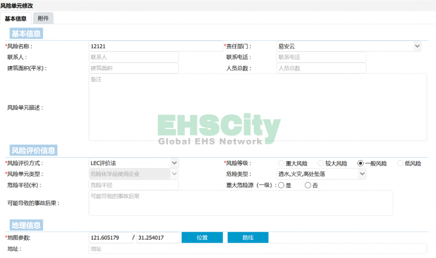Set 重大危险源 to 否
The height and width of the screenshot is (258, 436).
tap(308, 185)
